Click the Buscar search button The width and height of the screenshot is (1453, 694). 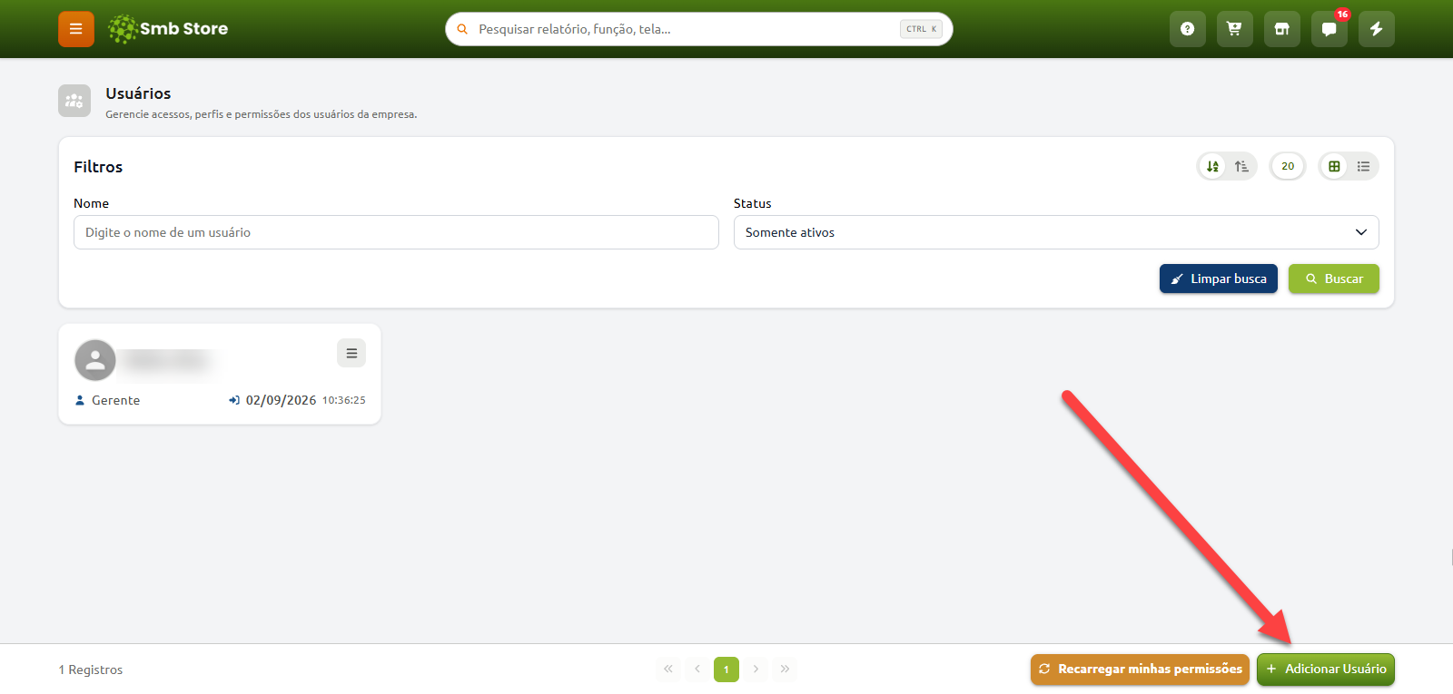point(1334,279)
